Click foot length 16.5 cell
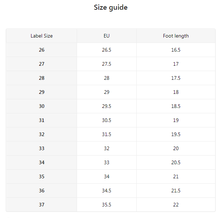The image size is (221, 218). [x=176, y=50]
